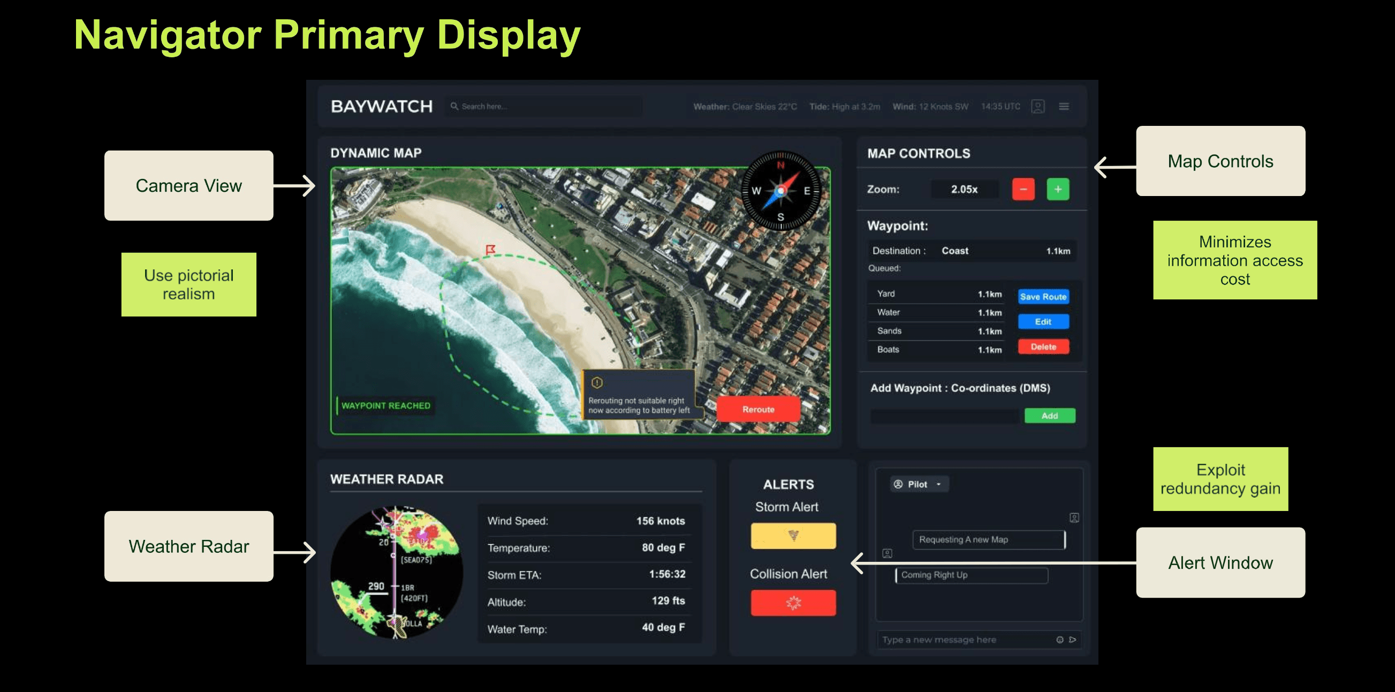1395x692 pixels.
Task: Click the red Delete waypoint button
Action: click(1043, 347)
